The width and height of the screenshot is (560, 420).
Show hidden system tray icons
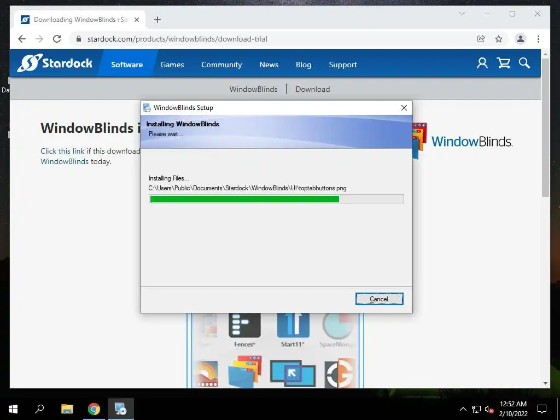pyautogui.click(x=463, y=409)
